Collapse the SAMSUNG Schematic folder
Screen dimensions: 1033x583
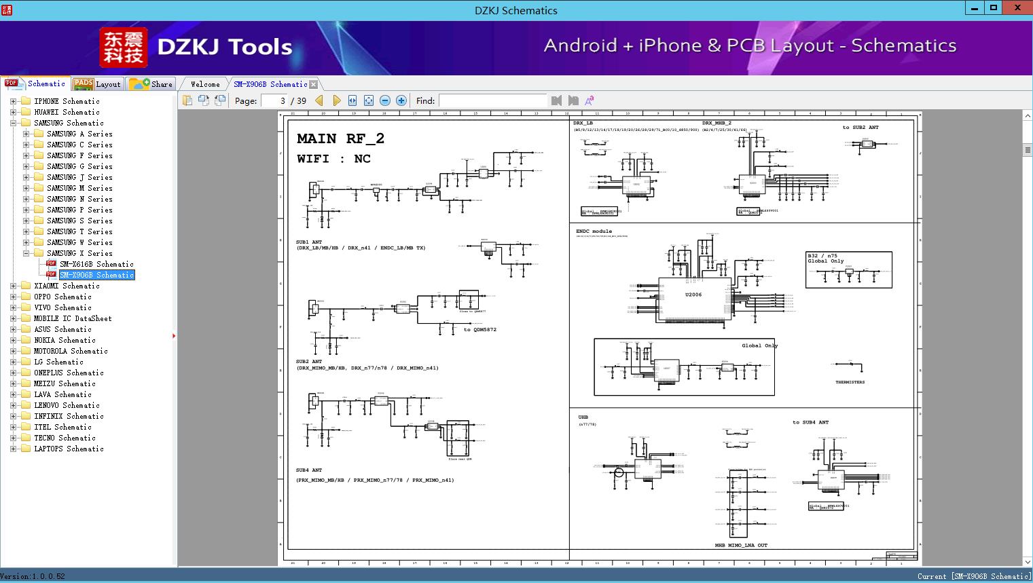click(x=14, y=123)
